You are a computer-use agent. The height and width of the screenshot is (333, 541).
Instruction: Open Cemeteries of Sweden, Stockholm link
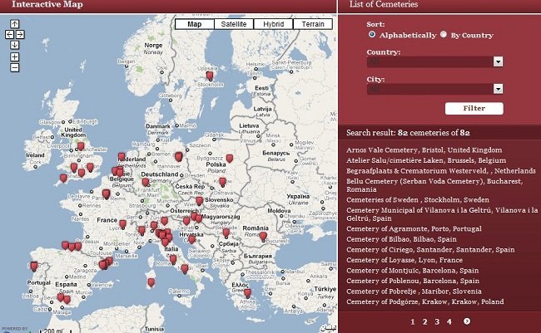point(418,200)
